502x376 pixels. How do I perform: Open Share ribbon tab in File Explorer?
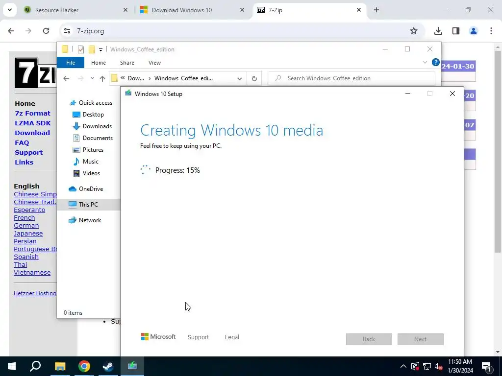(x=127, y=63)
